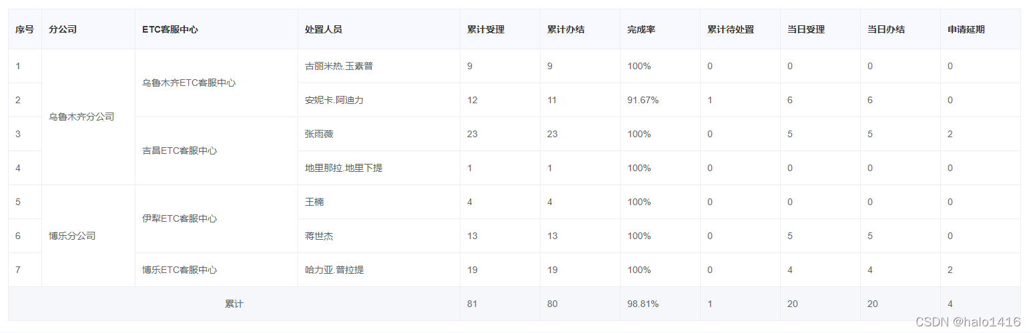The width and height of the screenshot is (1031, 333).
Task: Click 累计待处置 value 1 for 安妮卡.阿迪力
Action: (x=710, y=100)
